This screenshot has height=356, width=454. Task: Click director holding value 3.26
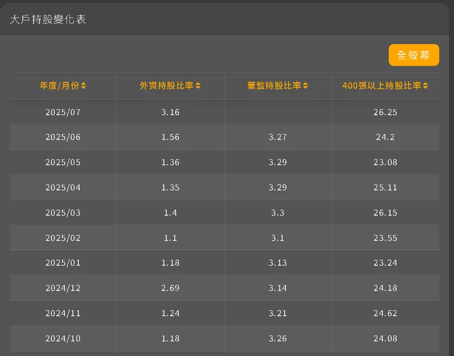(278, 338)
